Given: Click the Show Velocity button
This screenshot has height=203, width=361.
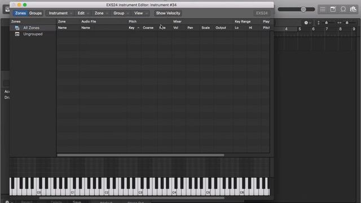Looking at the screenshot, I should pyautogui.click(x=168, y=13).
